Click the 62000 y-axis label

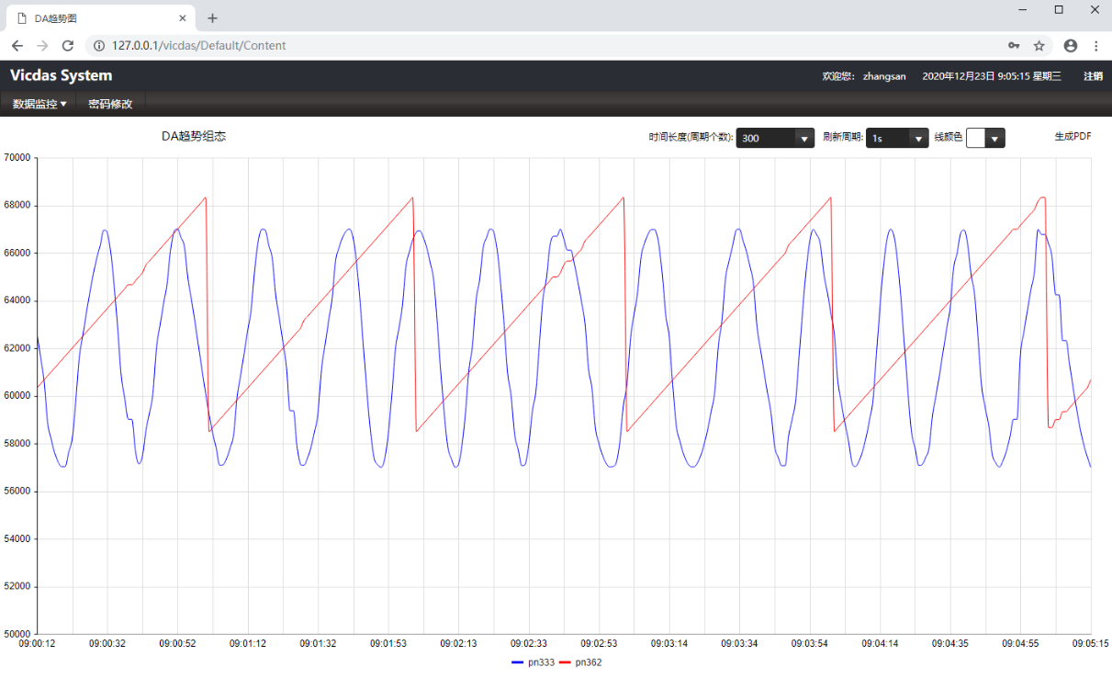18,348
